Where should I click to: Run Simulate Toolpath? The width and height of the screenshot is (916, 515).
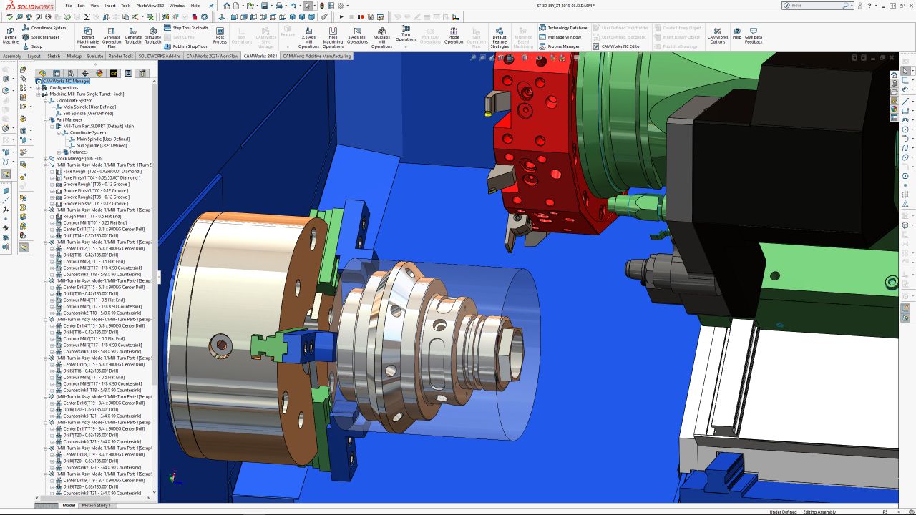[153, 37]
